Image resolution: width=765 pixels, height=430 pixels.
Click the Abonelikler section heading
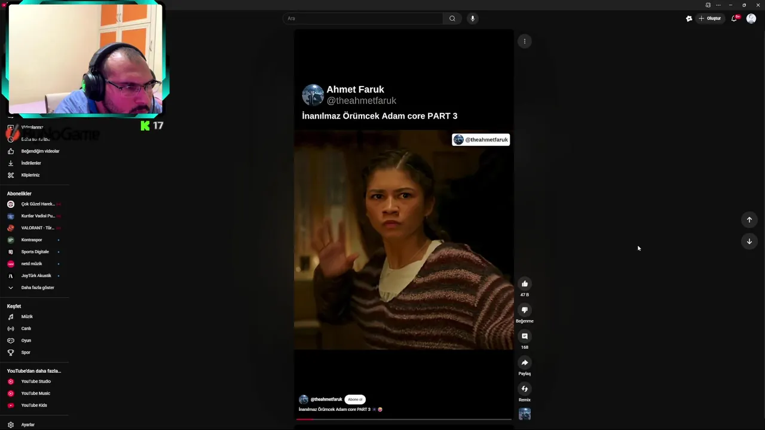[x=19, y=193]
